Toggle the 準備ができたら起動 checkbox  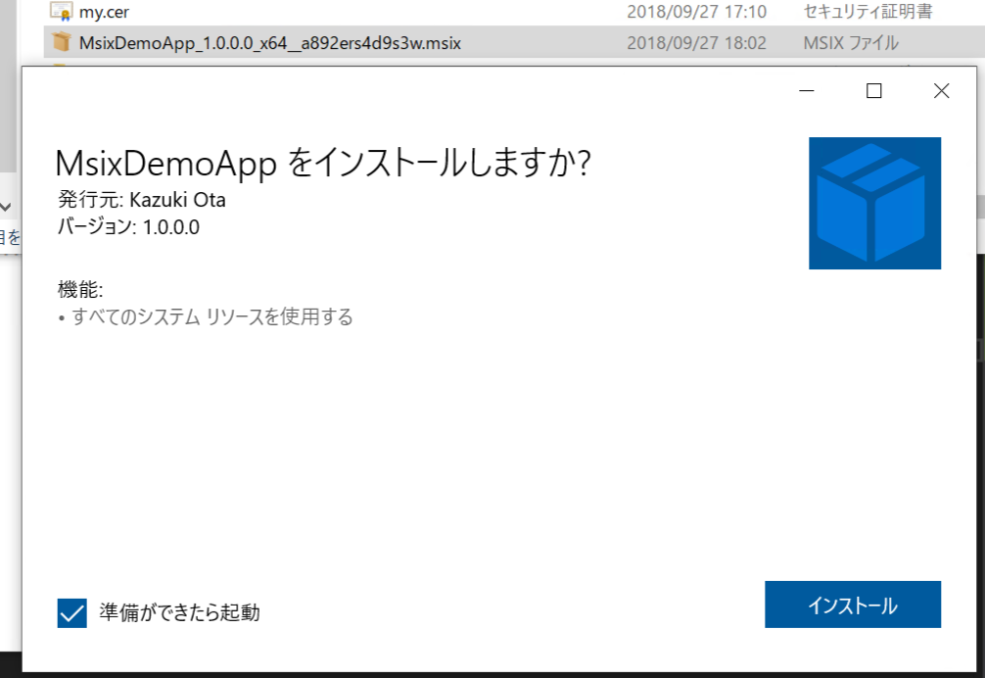(72, 612)
